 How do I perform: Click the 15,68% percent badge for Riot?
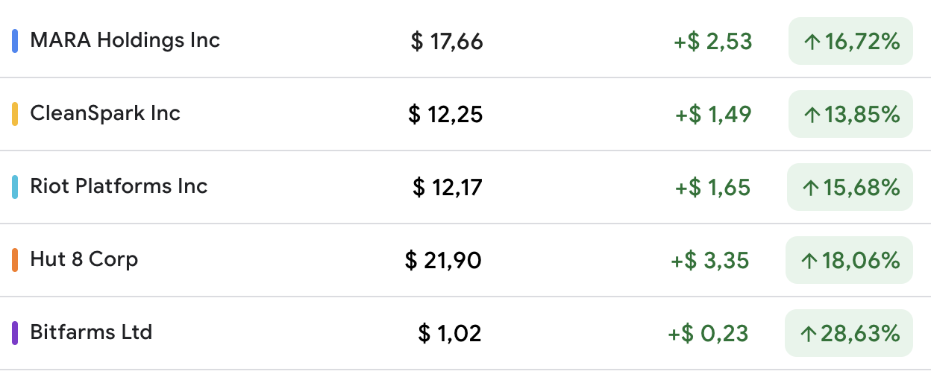point(850,187)
